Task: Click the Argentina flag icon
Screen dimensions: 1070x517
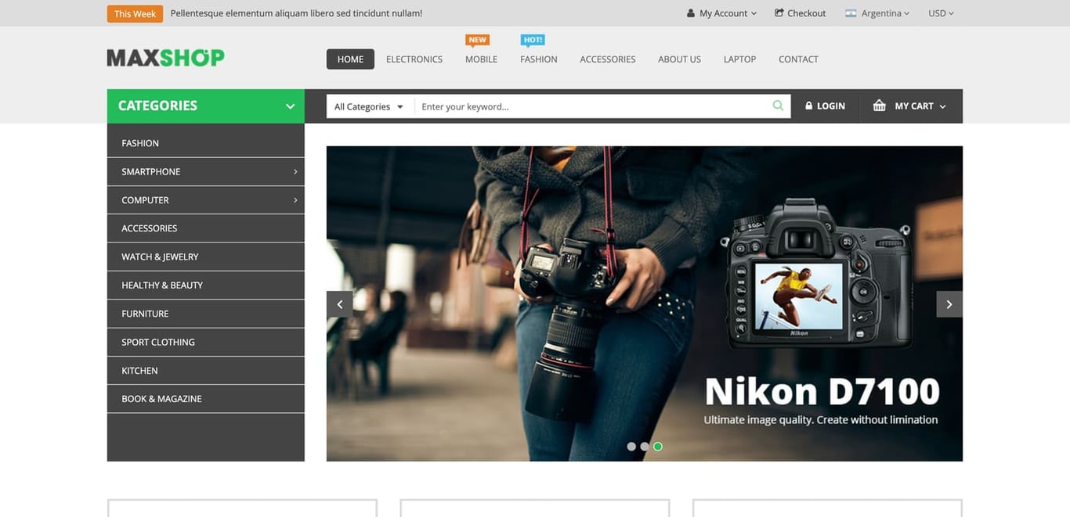Action: coord(850,13)
